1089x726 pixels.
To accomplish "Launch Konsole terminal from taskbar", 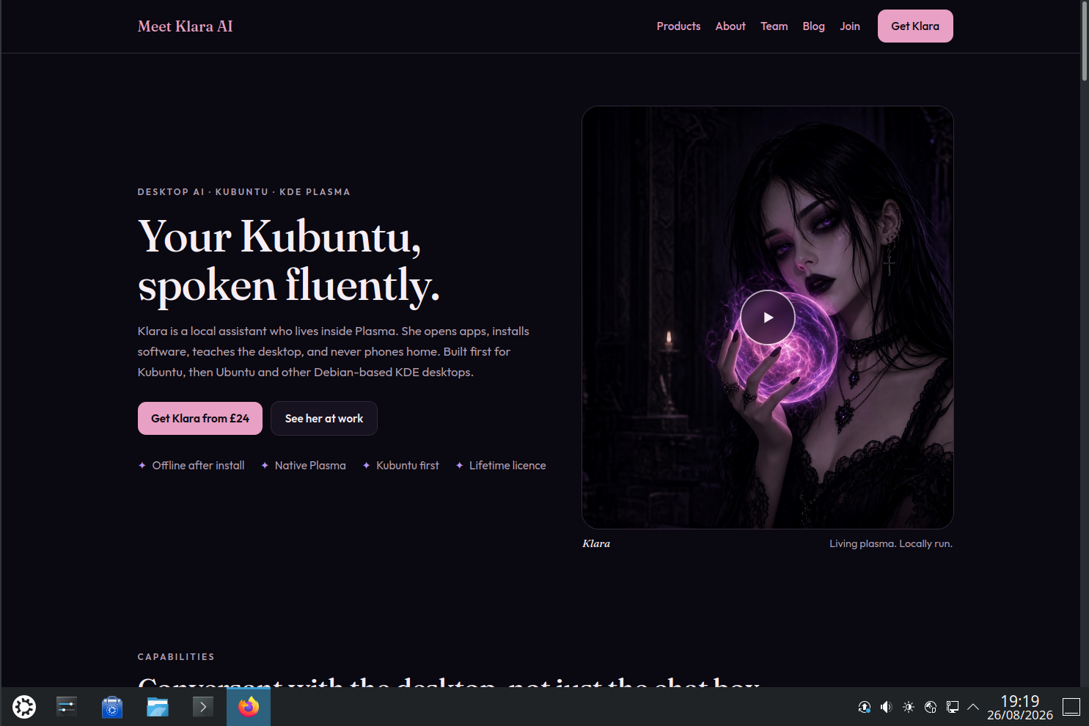I will coord(203,707).
